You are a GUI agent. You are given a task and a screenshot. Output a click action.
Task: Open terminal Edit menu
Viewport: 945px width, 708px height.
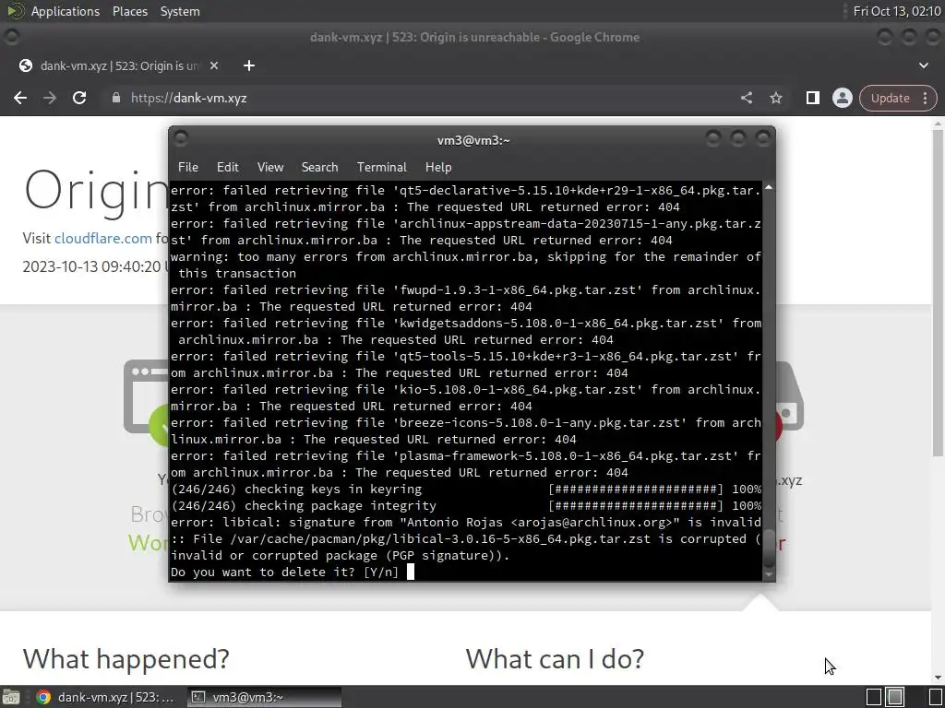click(227, 167)
